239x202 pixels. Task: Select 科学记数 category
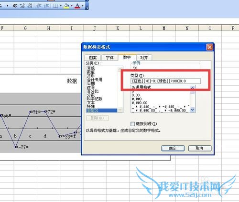point(95,99)
